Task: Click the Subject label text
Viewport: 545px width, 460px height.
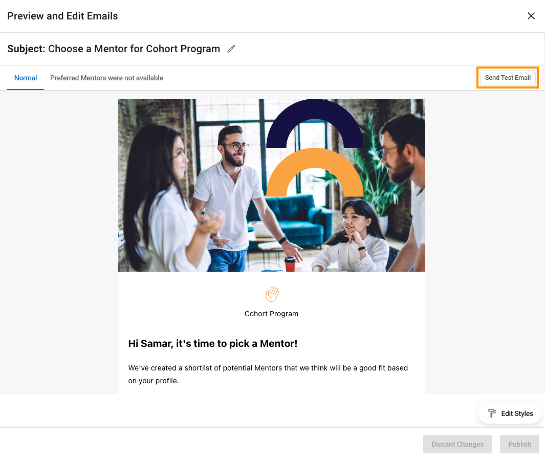Action: click(x=26, y=49)
